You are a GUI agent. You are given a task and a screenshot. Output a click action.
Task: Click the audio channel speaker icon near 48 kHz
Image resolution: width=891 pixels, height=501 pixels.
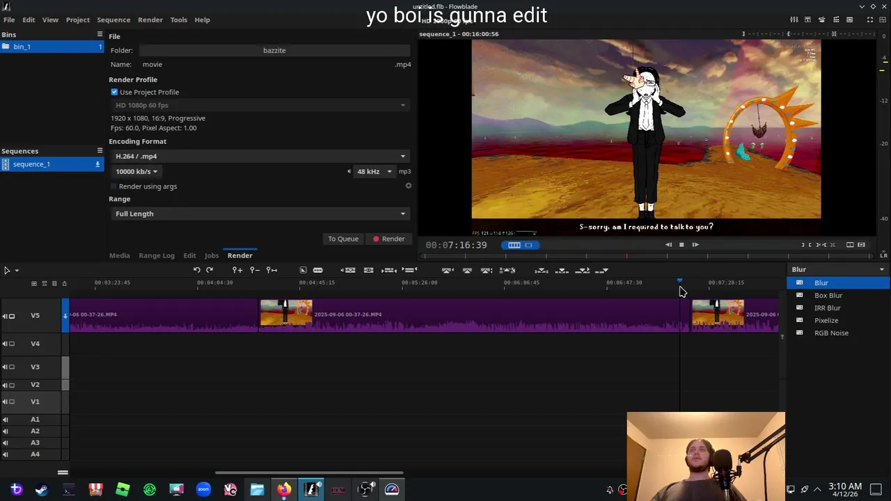coord(349,171)
